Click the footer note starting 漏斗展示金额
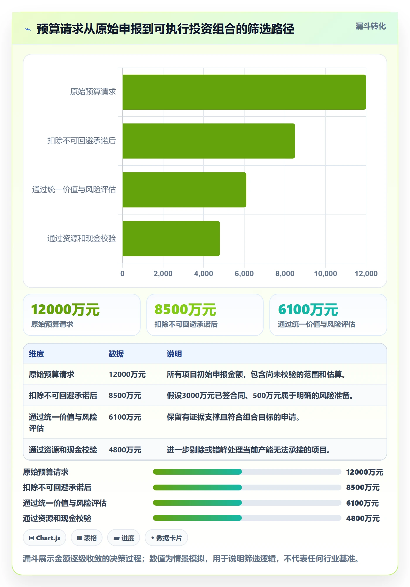The height and width of the screenshot is (587, 410). pos(191,559)
